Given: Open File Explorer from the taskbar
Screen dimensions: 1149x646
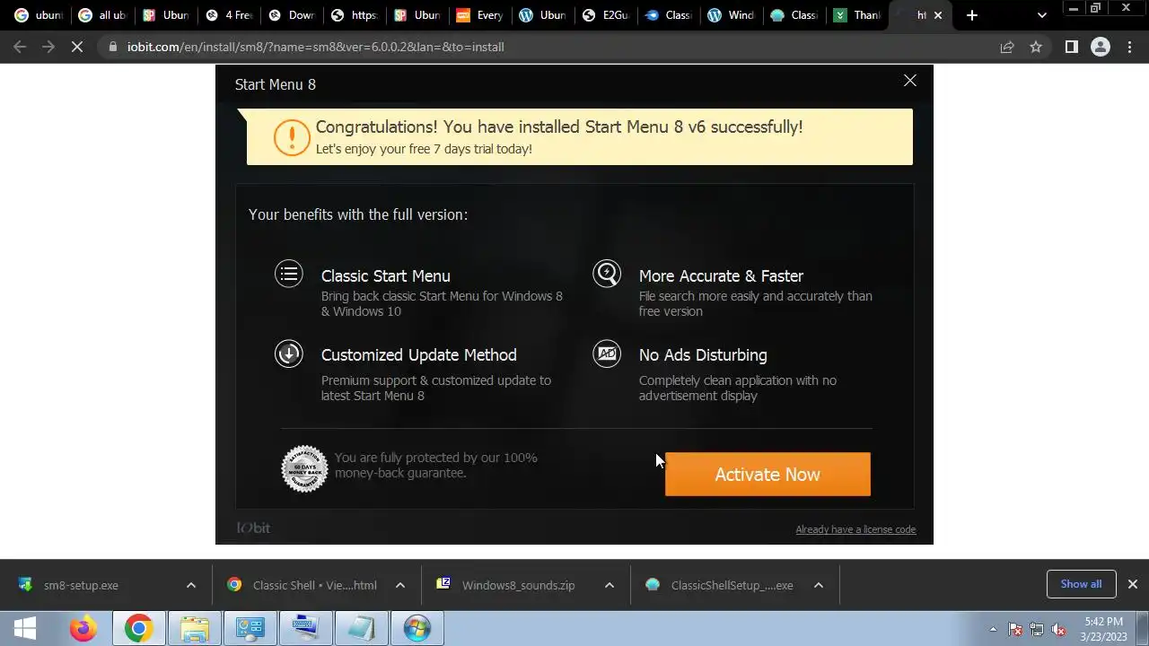Looking at the screenshot, I should (x=194, y=629).
